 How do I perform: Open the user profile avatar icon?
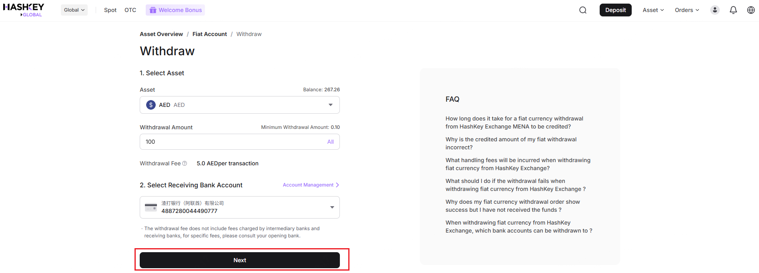pyautogui.click(x=715, y=10)
